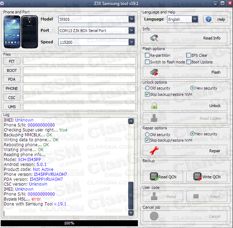Click the Write QCN chip icon
This screenshot has height=228, width=233.
[198, 177]
